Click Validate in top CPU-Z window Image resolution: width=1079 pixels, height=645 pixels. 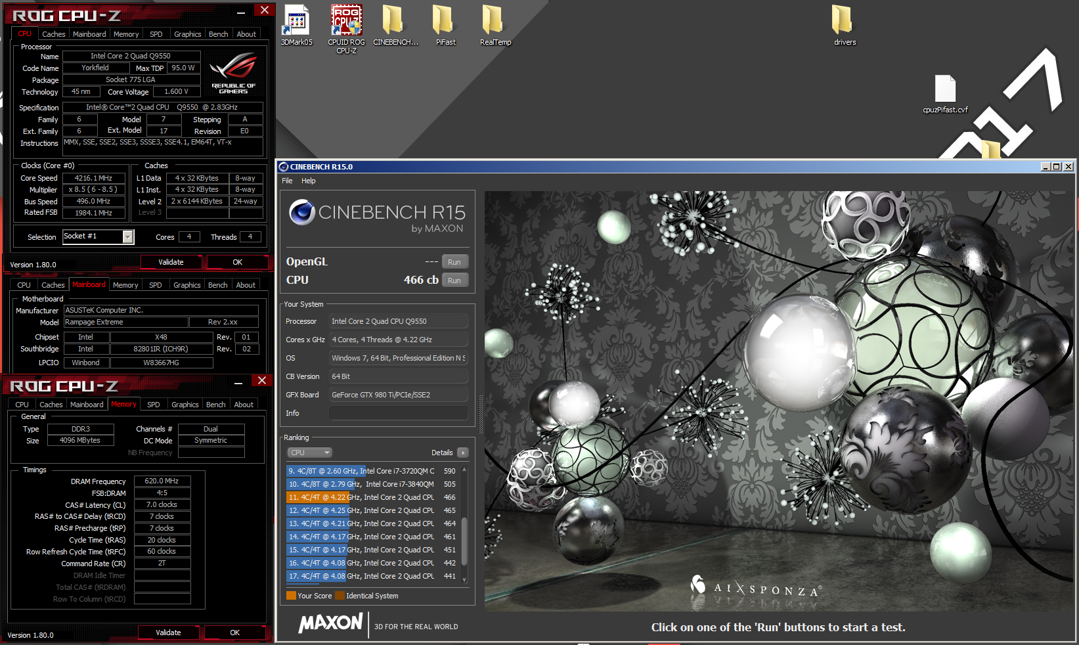coord(171,262)
